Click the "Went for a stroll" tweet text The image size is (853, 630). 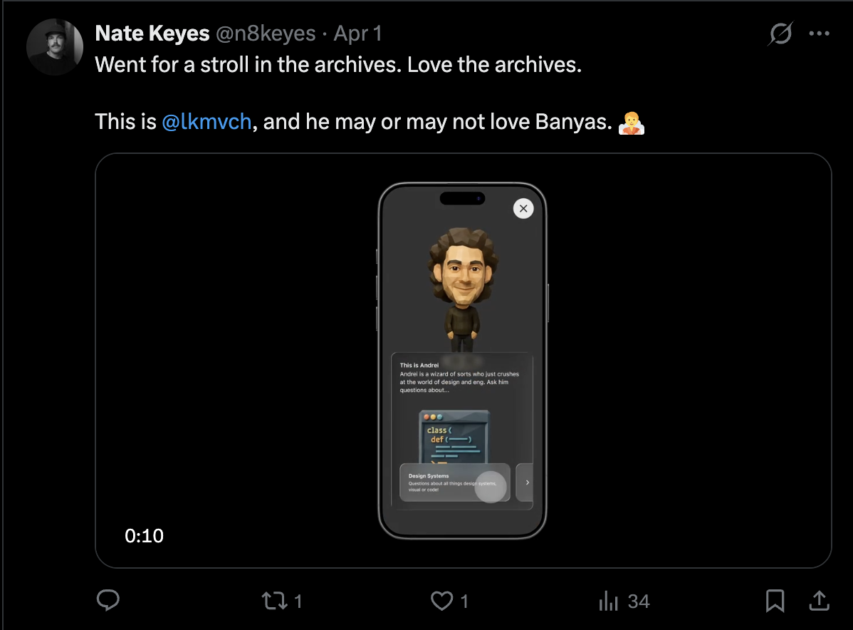pos(338,65)
